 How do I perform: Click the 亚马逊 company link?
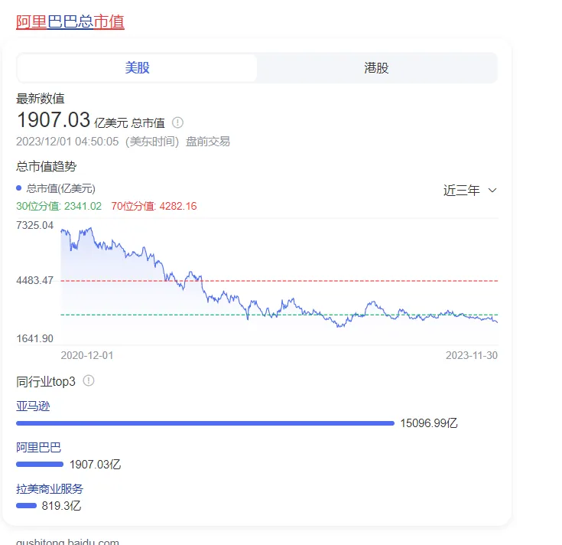click(33, 406)
